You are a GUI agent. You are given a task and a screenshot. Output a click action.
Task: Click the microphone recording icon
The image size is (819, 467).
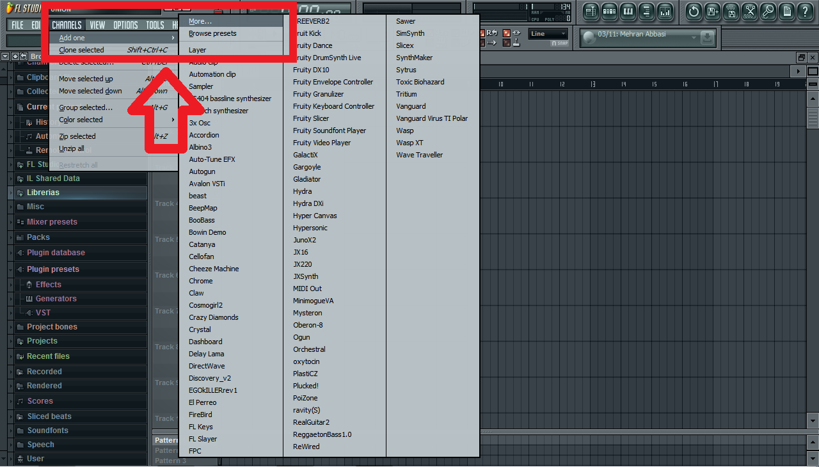click(768, 11)
